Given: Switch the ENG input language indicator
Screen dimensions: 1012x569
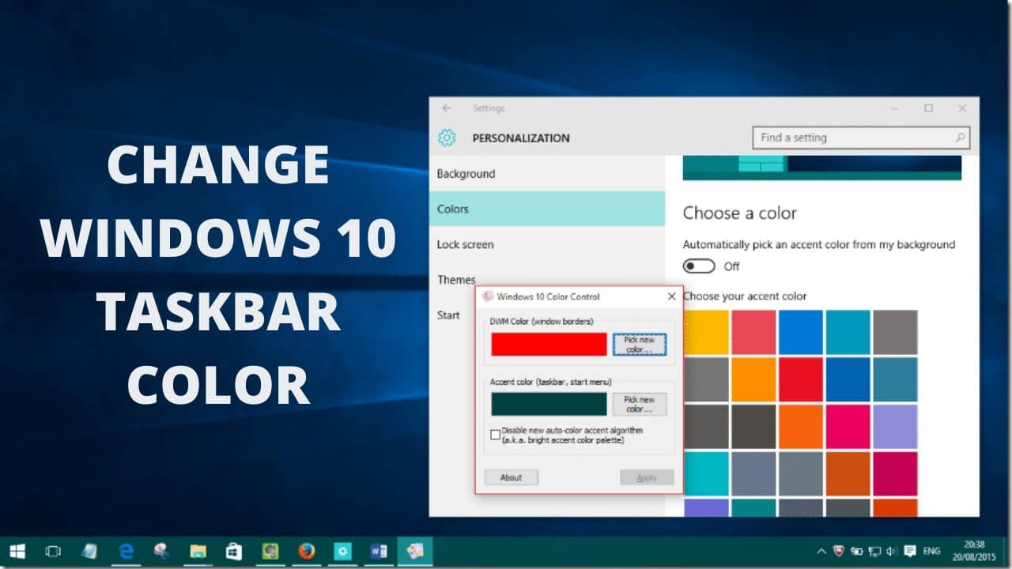Looking at the screenshot, I should coord(932,551).
